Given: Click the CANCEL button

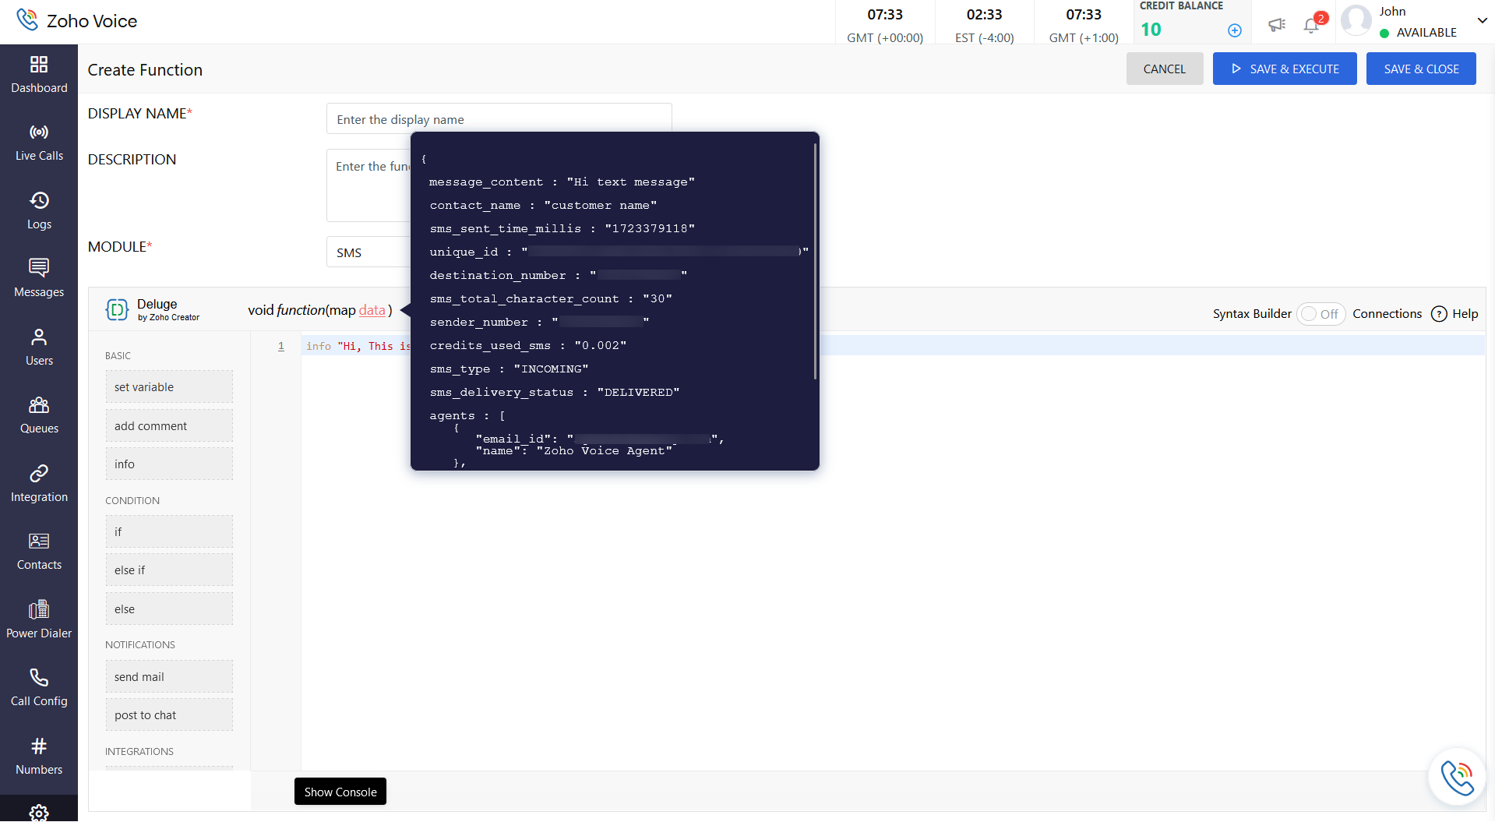Looking at the screenshot, I should point(1165,69).
